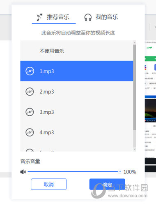Click the 取消 cancel button
The width and height of the screenshot is (156, 206).
[x=49, y=184]
